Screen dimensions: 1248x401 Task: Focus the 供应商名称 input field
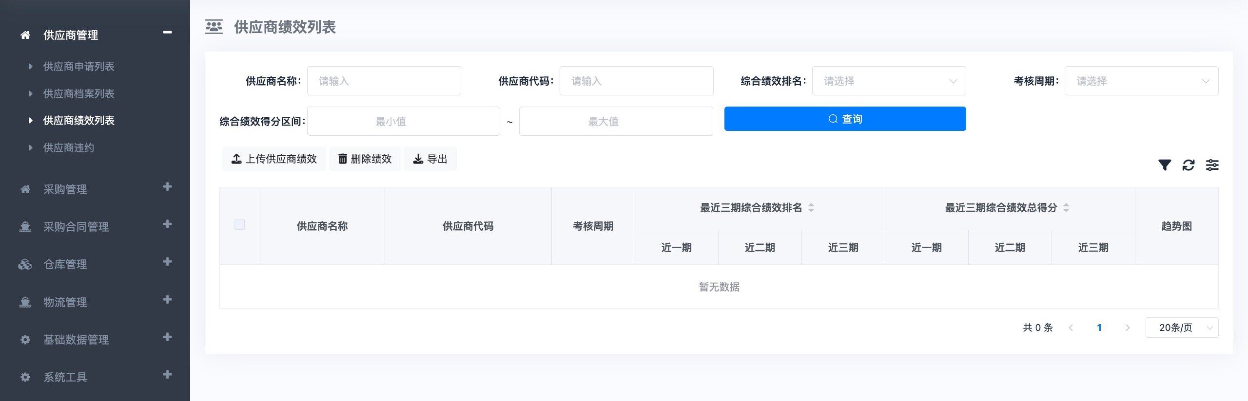tap(384, 81)
